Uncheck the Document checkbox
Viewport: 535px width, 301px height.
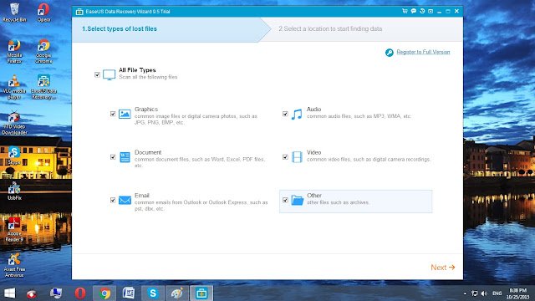[x=113, y=157]
